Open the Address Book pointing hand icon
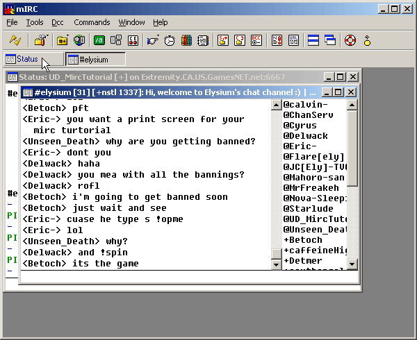The width and height of the screenshot is (417, 340). 153,40
